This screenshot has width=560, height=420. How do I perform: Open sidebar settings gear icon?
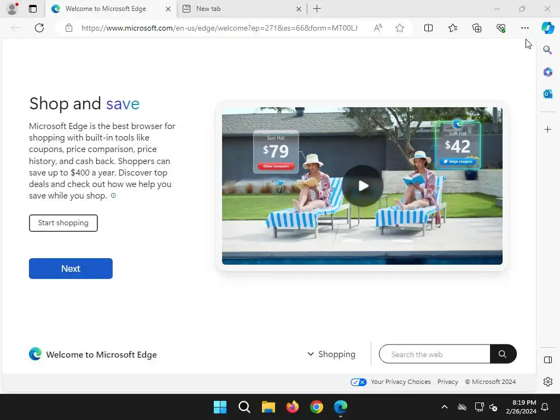tap(547, 382)
